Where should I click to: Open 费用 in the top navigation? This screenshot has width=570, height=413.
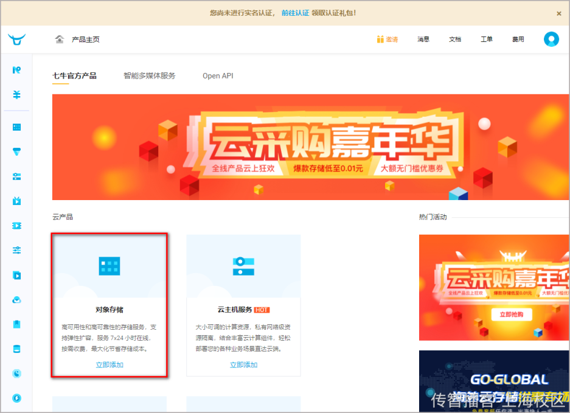pos(518,40)
